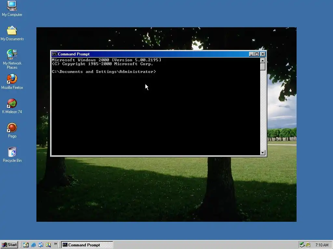The width and height of the screenshot is (333, 249).
Task: Open the Start menu
Action: tap(9, 245)
